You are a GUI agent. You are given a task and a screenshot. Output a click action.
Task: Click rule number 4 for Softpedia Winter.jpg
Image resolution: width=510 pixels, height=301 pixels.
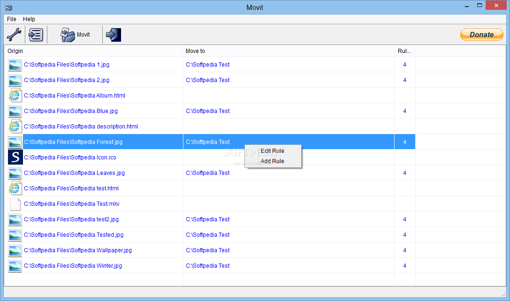(x=404, y=266)
